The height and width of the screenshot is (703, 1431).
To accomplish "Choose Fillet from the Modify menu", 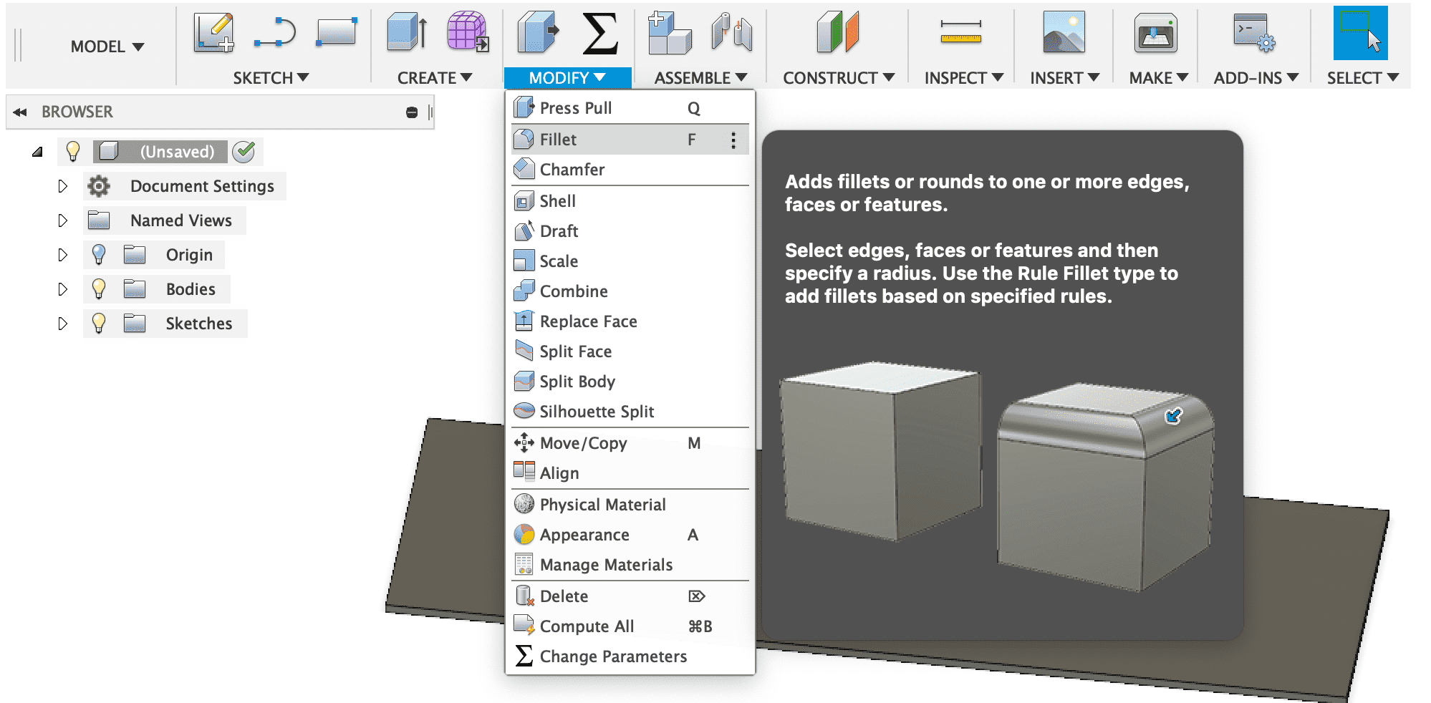I will pyautogui.click(x=630, y=140).
